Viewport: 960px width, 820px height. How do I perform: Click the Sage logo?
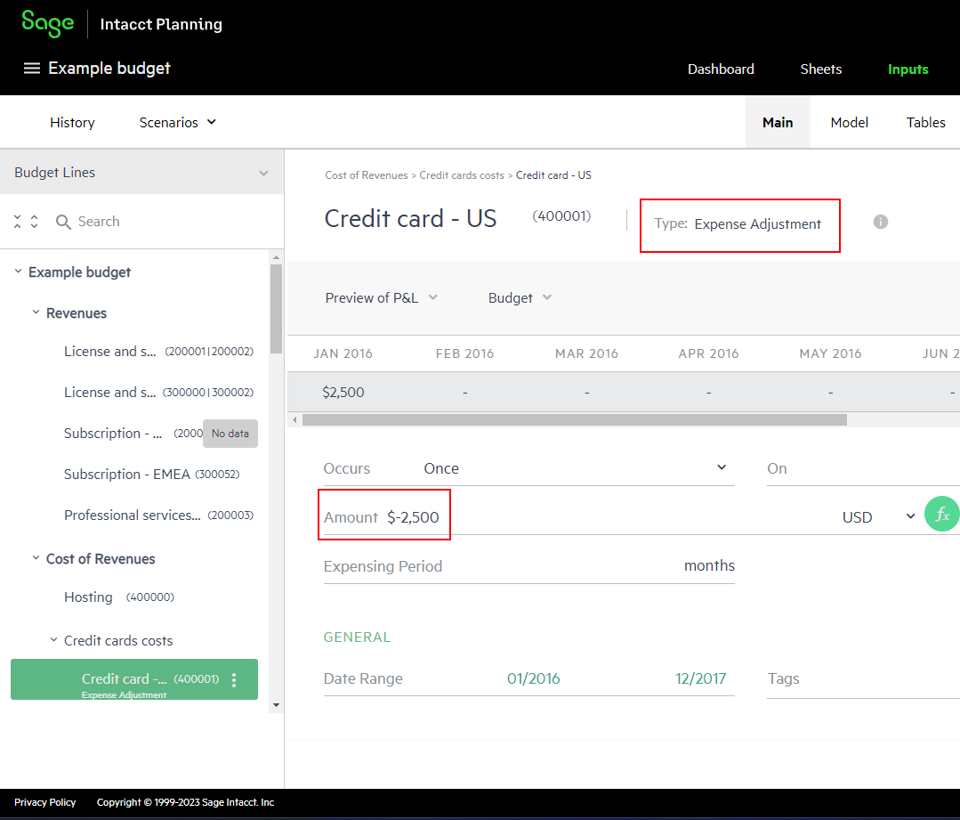(x=48, y=23)
